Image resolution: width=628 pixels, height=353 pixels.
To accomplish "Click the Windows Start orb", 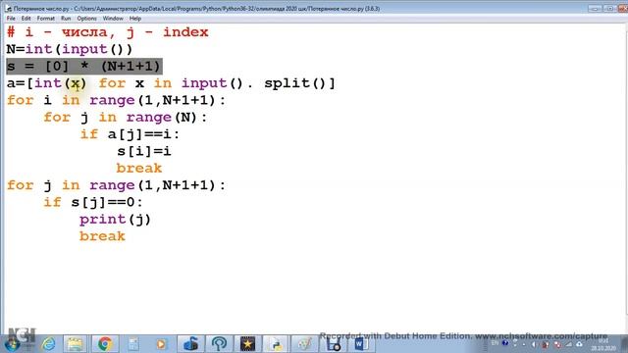I will click(x=13, y=344).
